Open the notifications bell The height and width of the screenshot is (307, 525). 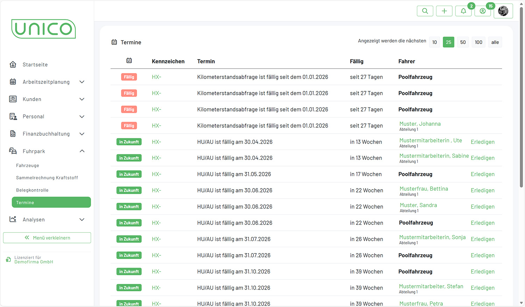(463, 11)
